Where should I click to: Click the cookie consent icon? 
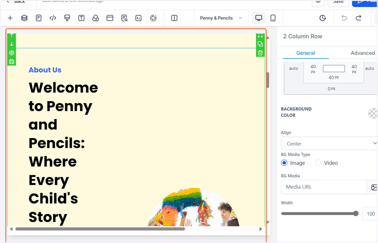[x=153, y=18]
